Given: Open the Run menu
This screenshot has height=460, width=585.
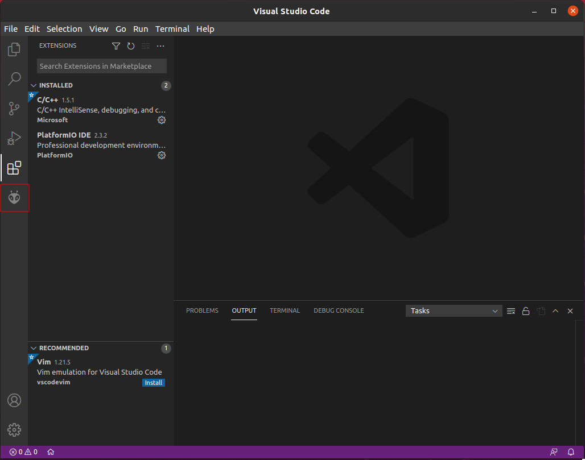Looking at the screenshot, I should coord(141,28).
